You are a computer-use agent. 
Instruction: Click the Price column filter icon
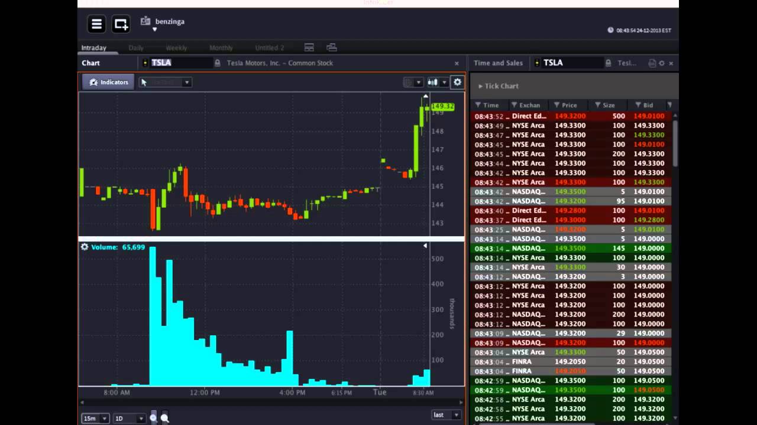pyautogui.click(x=555, y=105)
